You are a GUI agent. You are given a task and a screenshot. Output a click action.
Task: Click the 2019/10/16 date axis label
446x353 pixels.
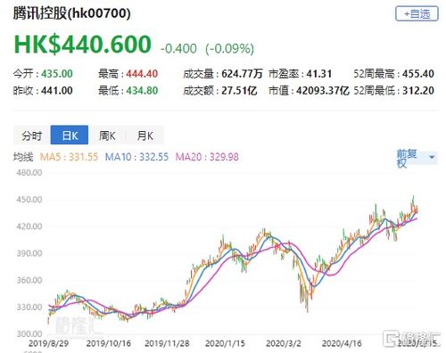click(109, 343)
